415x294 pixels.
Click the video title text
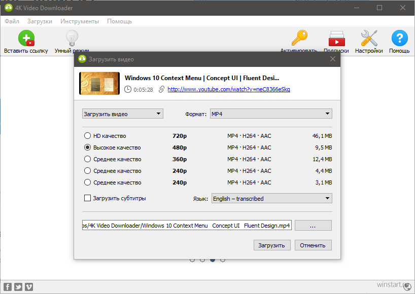tap(202, 78)
